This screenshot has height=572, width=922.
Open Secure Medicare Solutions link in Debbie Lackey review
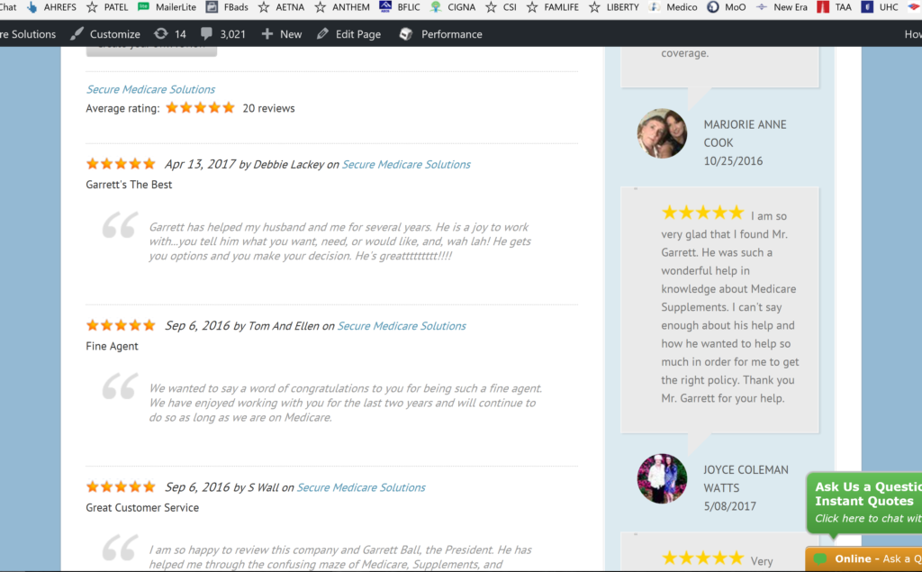point(406,164)
